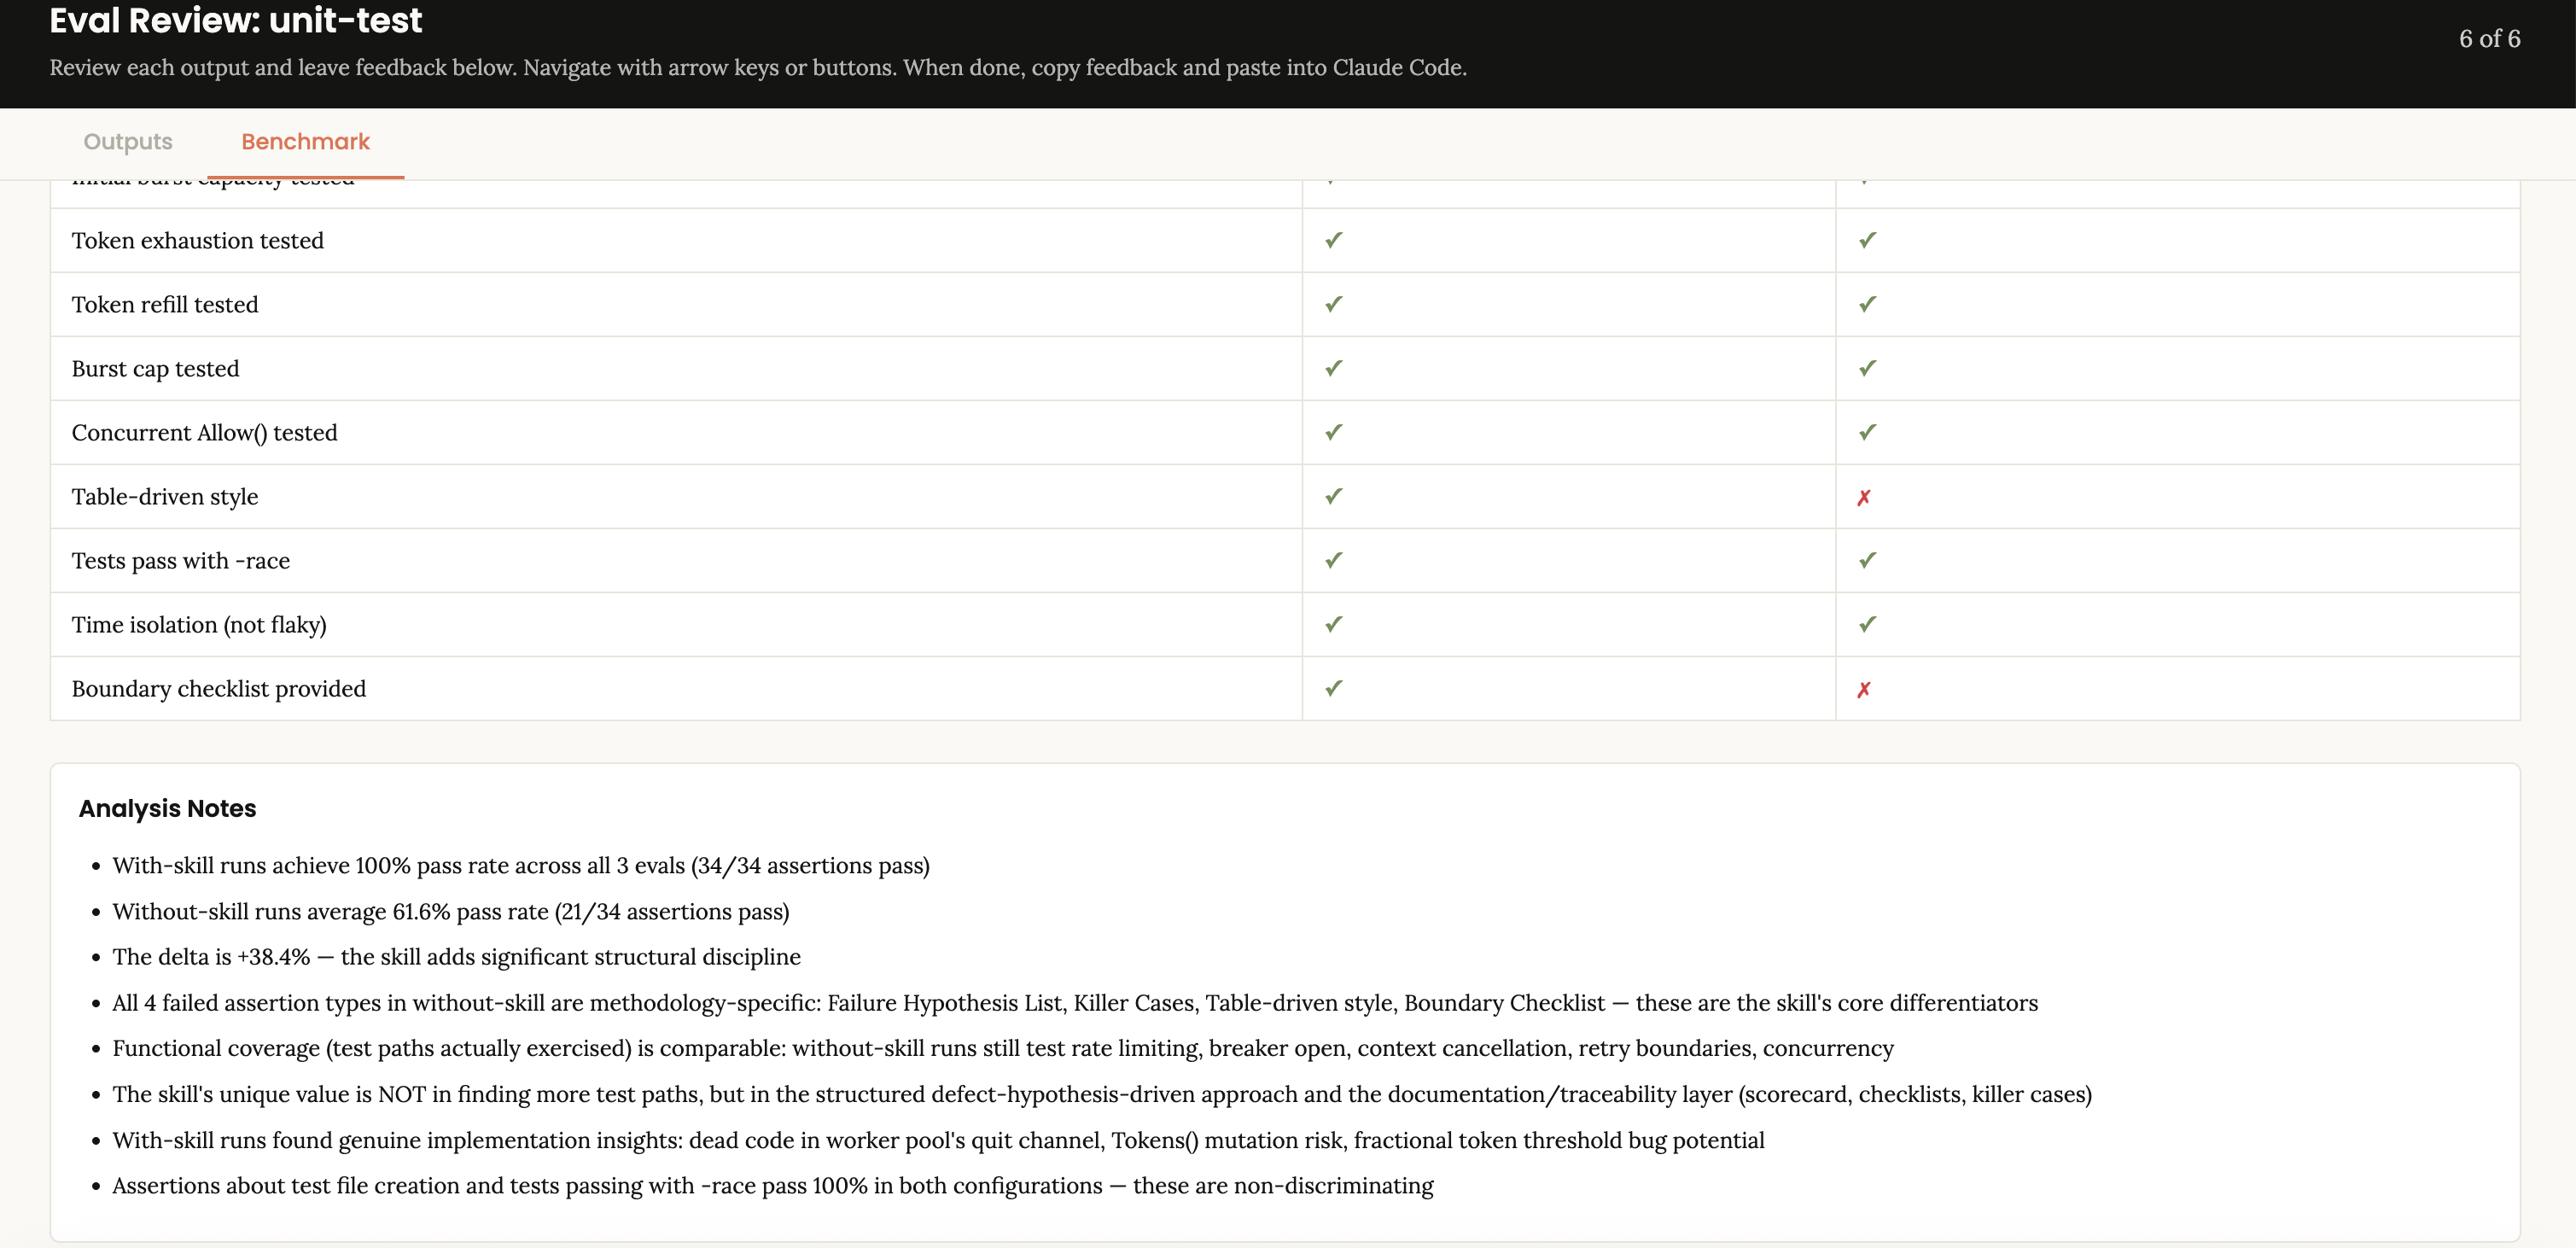
Task: Click the delta +38.4% analysis note
Action: click(x=456, y=957)
